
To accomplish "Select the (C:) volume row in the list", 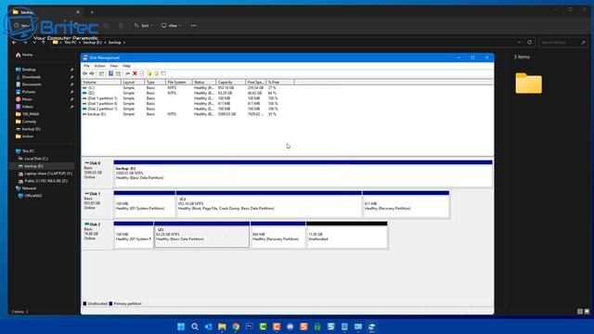I will point(180,88).
